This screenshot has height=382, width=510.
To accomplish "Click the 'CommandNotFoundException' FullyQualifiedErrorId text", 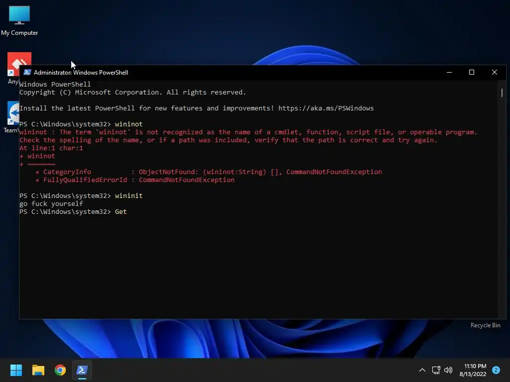I will 186,180.
